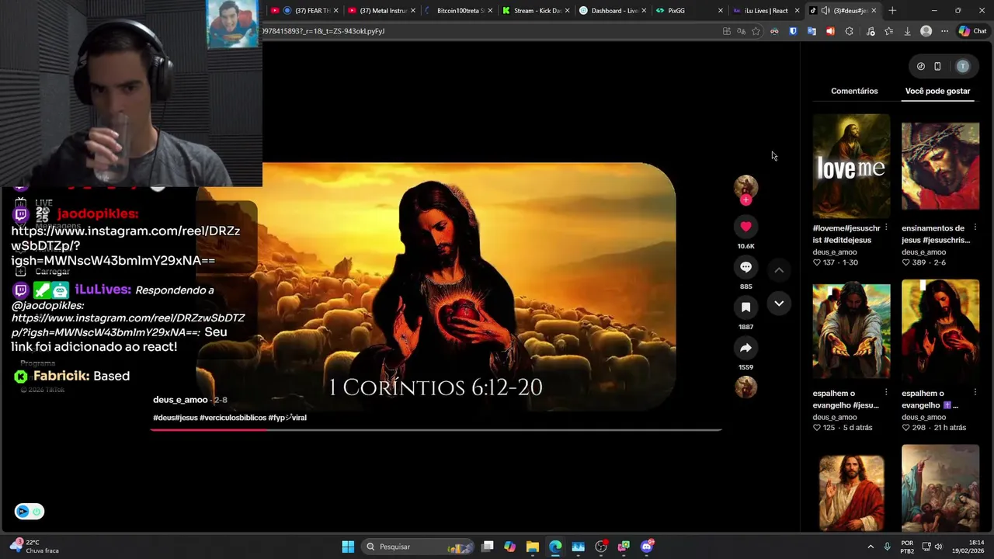This screenshot has width=994, height=559.
Task: Click the translate page icon in address bar
Action: (x=741, y=31)
